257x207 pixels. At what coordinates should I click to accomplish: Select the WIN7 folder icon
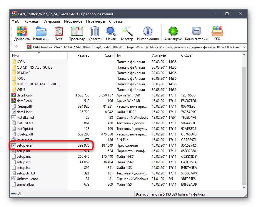coord(14,89)
